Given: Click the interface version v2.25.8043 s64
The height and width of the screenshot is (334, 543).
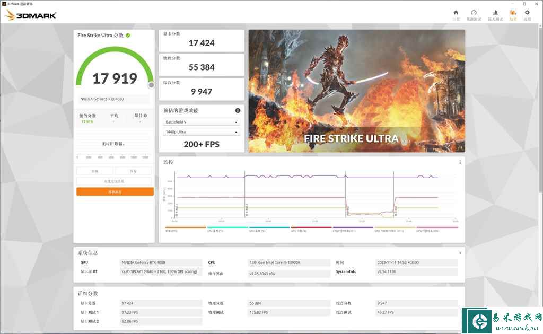Looking at the screenshot, I should pos(289,274).
